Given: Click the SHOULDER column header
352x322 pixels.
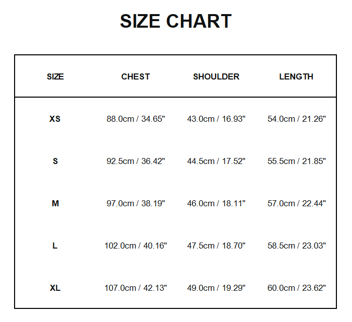Looking at the screenshot, I should tap(216, 76).
